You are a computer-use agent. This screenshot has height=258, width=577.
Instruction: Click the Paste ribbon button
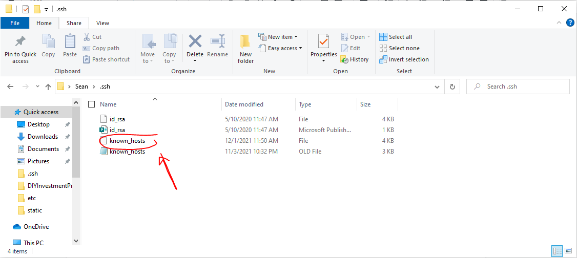(x=70, y=46)
